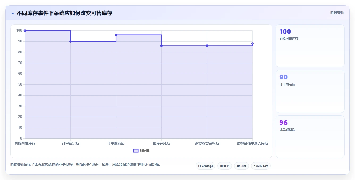The image size is (355, 180).
Task: Click the 初始可售库存 card caption
Action: click(x=289, y=39)
